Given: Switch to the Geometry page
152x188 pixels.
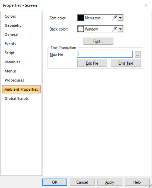Looking at the screenshot, I should click(13, 25).
